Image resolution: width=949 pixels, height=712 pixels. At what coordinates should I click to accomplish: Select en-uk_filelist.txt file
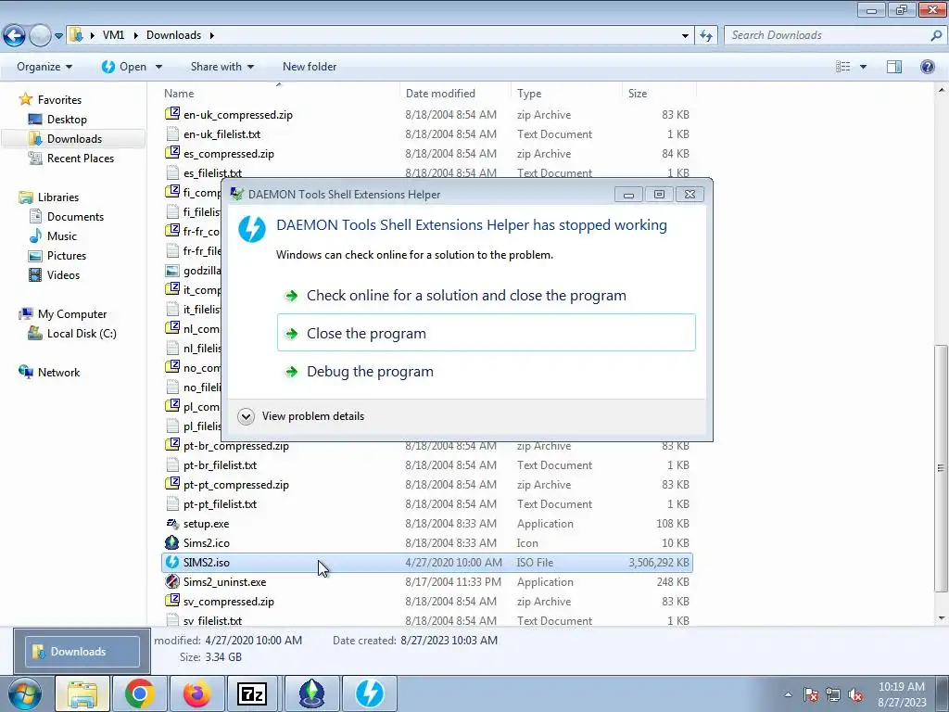click(x=221, y=133)
